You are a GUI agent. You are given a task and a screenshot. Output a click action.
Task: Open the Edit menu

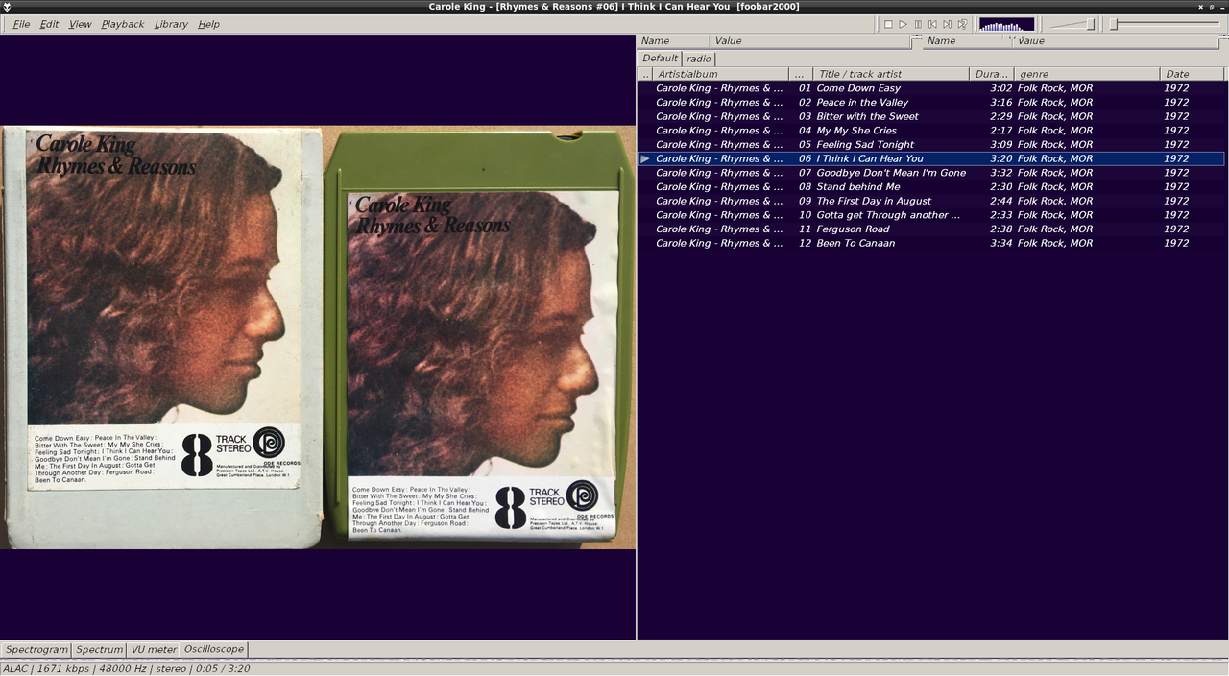pos(49,24)
